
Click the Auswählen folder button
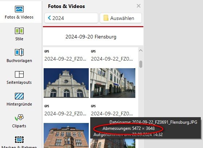[121, 18]
